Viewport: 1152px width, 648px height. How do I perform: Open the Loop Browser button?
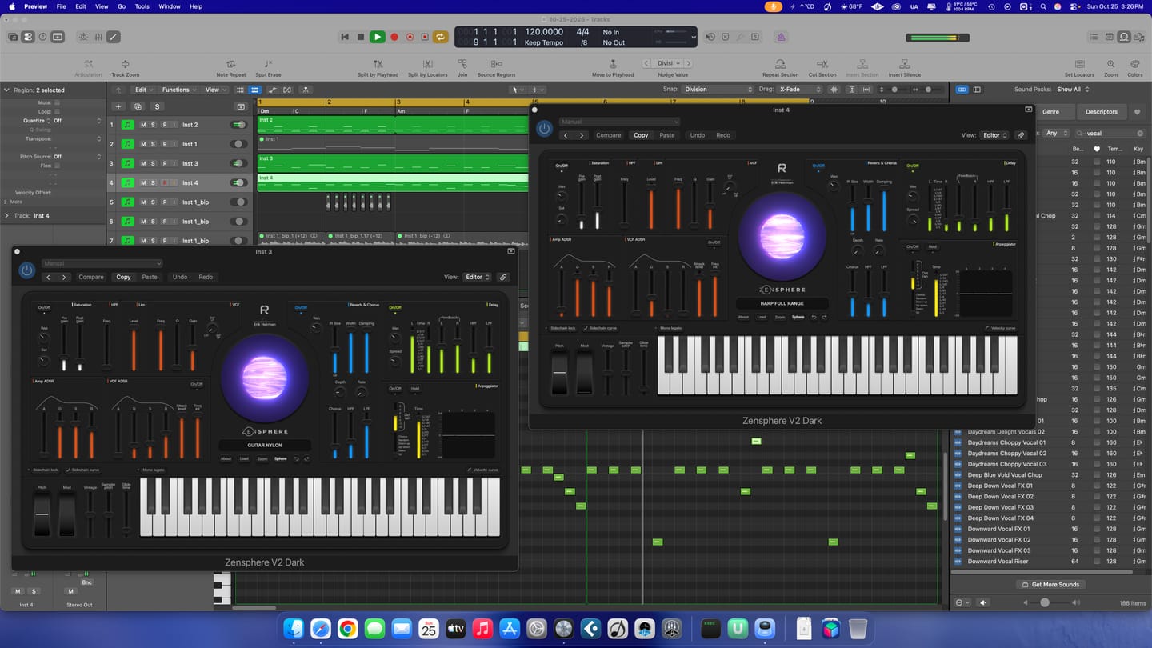[x=1124, y=37]
